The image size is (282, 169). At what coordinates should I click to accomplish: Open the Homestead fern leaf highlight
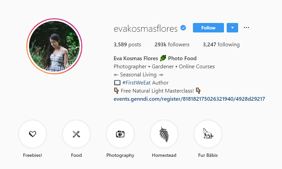(x=164, y=134)
